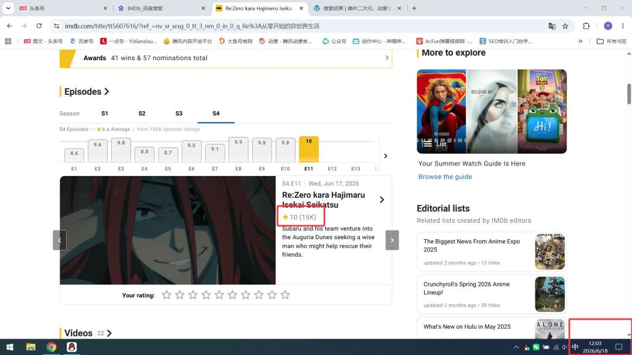Open the 图文 - 头条号 bookmark
Screen dimensions: 632x355
pyautogui.click(x=43, y=41)
